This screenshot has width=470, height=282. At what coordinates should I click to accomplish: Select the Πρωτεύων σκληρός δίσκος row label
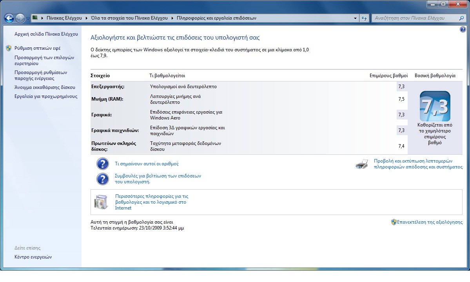tap(114, 146)
